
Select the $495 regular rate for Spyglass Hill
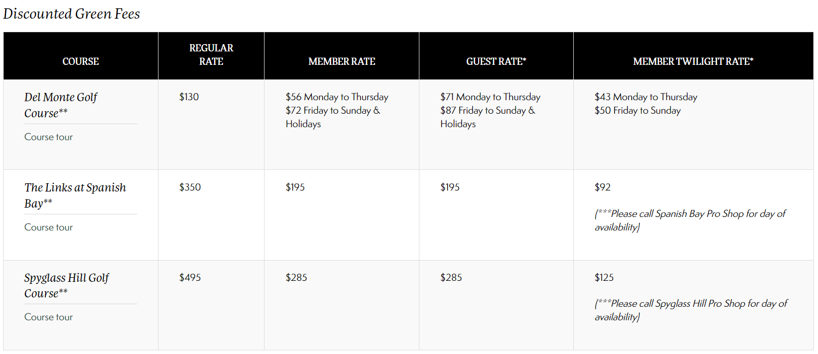click(190, 278)
